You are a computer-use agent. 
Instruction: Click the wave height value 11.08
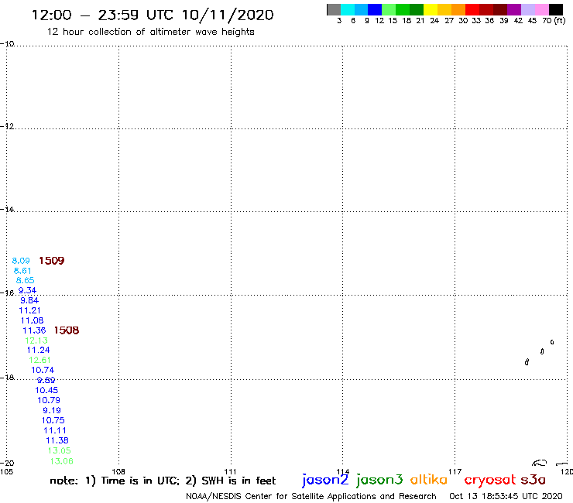(x=33, y=320)
